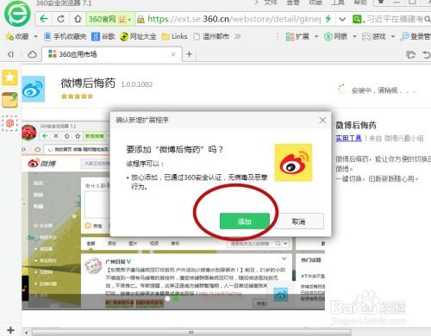Open the 收藏 favorites star button
Image resolution: width=431 pixels, height=336 pixels.
click(17, 36)
